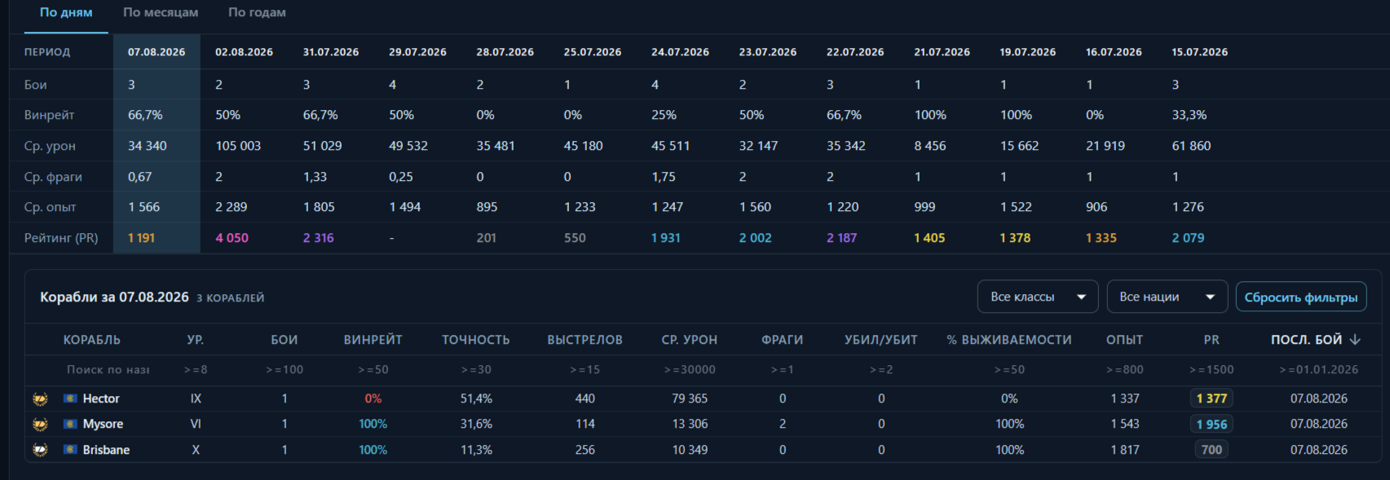The image size is (1390, 480).
Task: Switch to the По месяцам tab
Action: click(161, 12)
